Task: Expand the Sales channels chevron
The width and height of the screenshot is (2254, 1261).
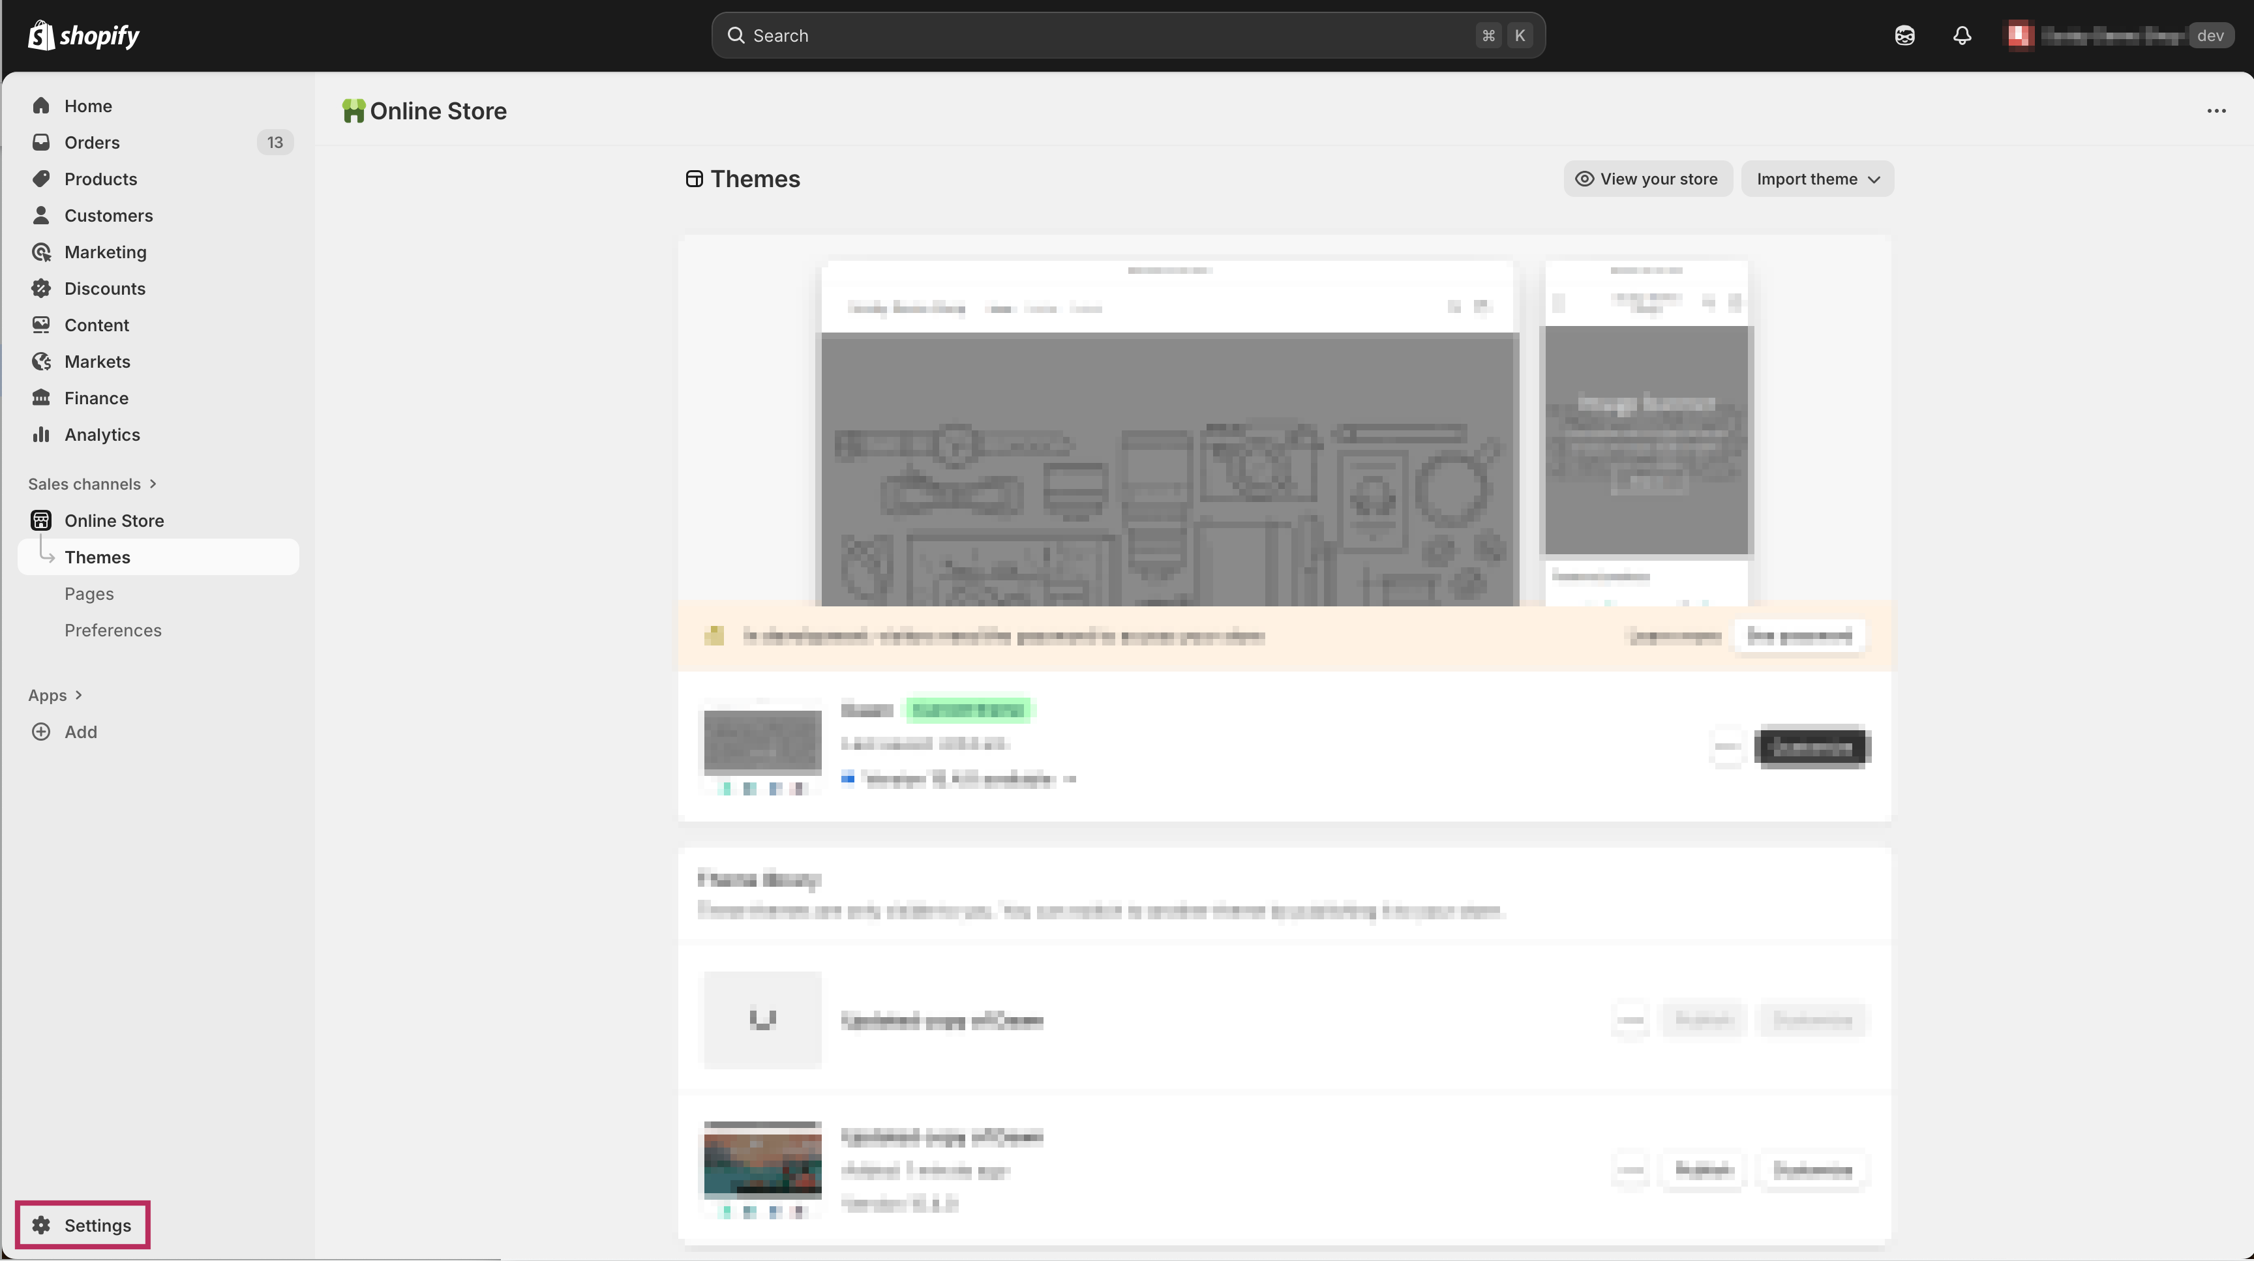Action: coord(153,484)
